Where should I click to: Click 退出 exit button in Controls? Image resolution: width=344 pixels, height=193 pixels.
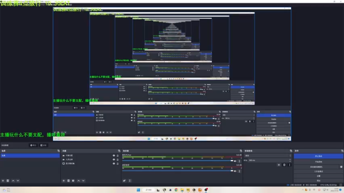coord(318,181)
